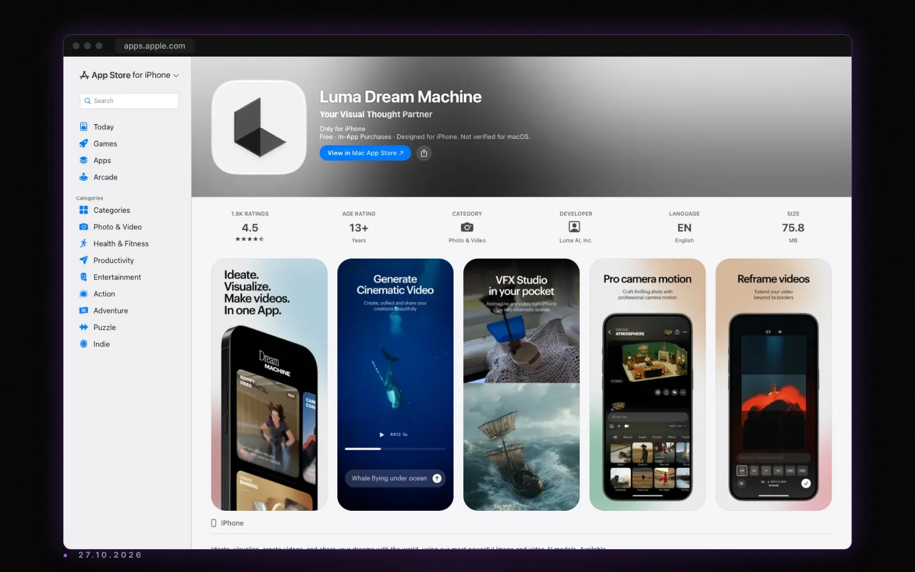Click the Puzzle piece icon
Screen dimensions: 915x572
(83, 327)
